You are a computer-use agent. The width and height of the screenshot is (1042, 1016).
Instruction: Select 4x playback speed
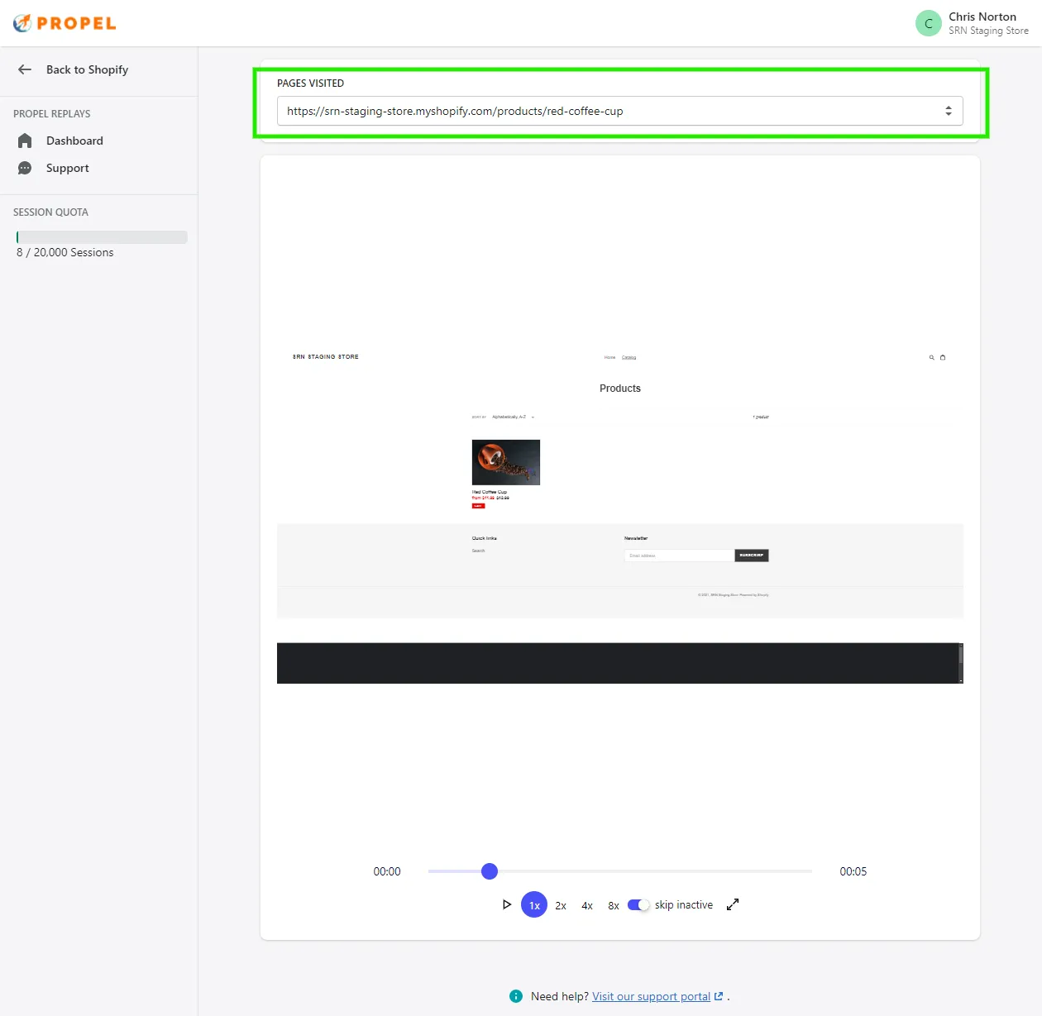pos(587,905)
